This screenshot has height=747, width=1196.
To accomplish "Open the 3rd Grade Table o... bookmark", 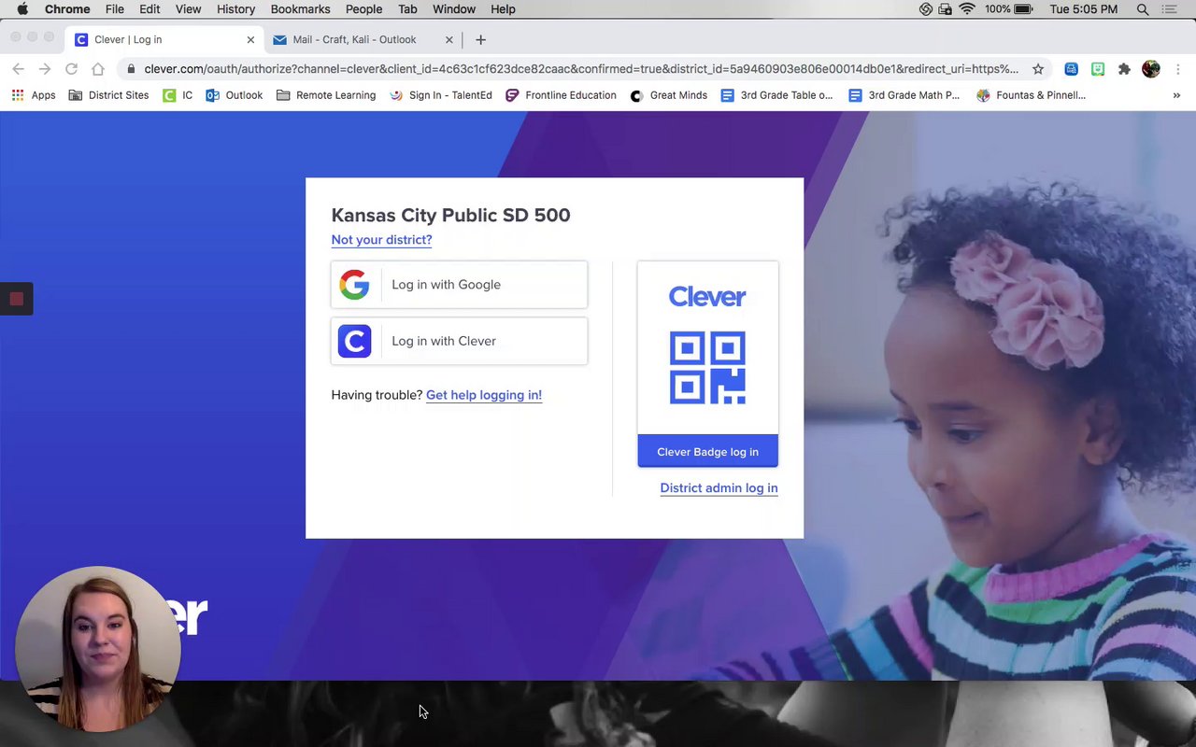I will coord(776,95).
